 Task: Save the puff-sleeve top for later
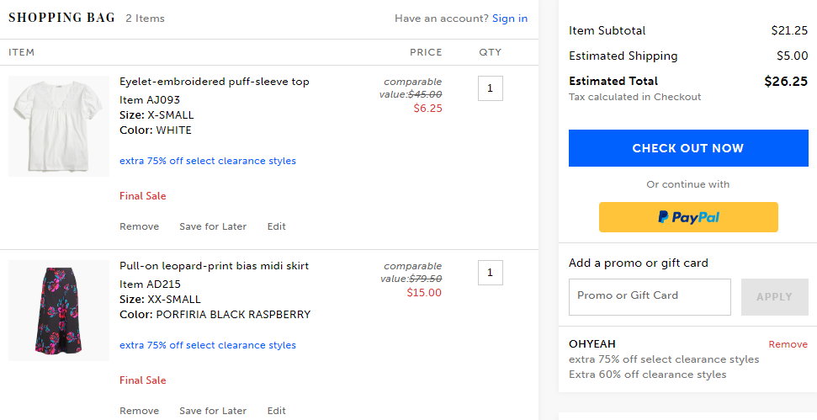(213, 226)
